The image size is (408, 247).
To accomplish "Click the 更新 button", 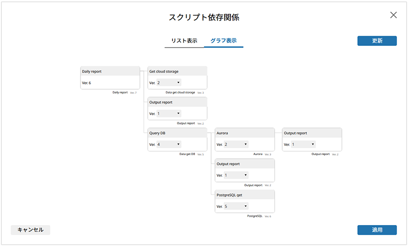I will (377, 41).
